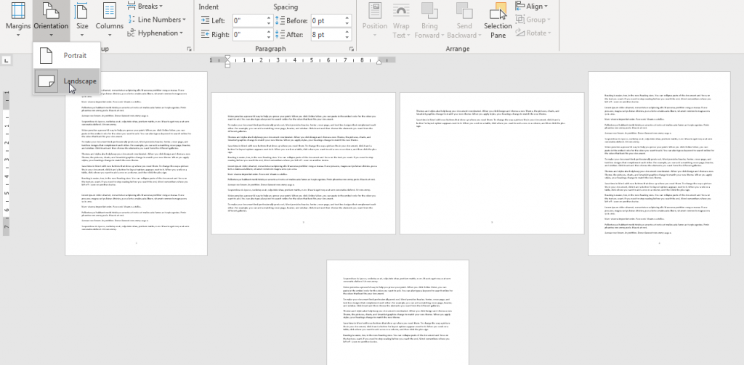Screen dimensions: 744x365
Task: Open the Margins options
Action: coord(18,18)
